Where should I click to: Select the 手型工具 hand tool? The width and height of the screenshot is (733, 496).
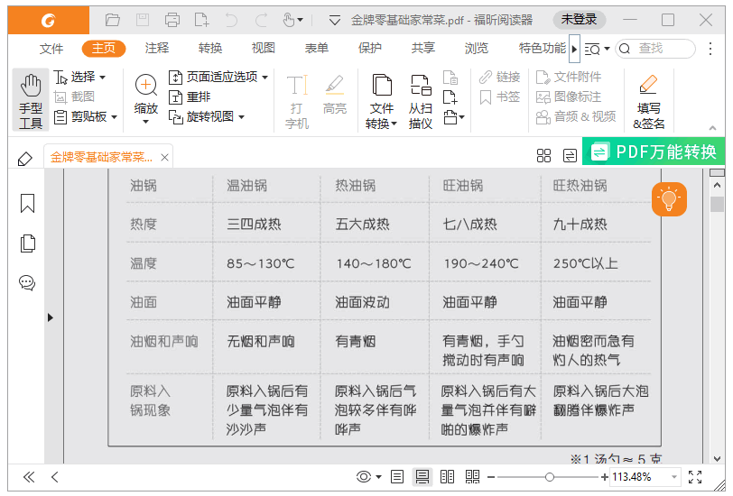[31, 100]
